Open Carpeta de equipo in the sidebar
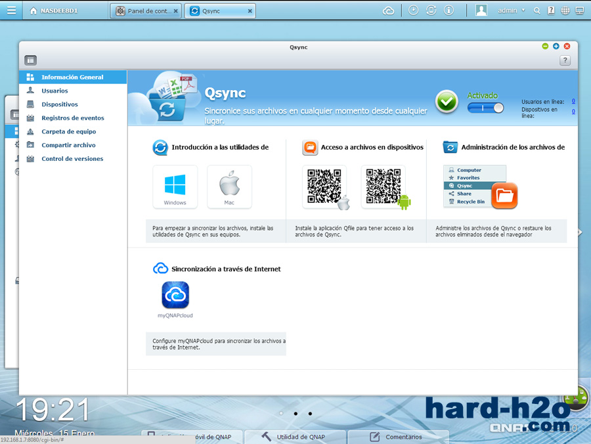Screen dimensions: 591x444 73,131
